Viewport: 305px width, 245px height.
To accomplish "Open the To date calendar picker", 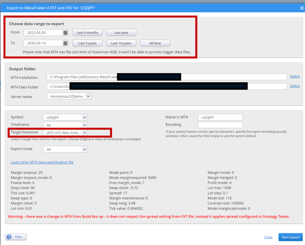I will pos(66,43).
